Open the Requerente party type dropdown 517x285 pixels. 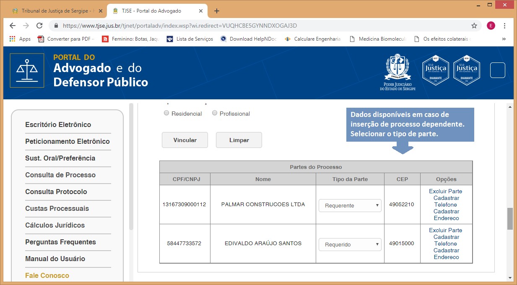click(x=350, y=205)
